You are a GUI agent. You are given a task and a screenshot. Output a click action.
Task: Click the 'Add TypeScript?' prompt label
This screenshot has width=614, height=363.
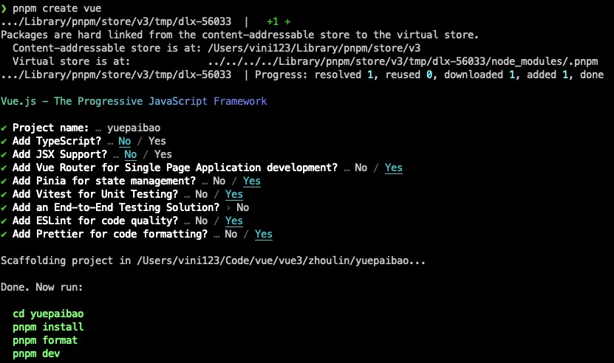[57, 141]
